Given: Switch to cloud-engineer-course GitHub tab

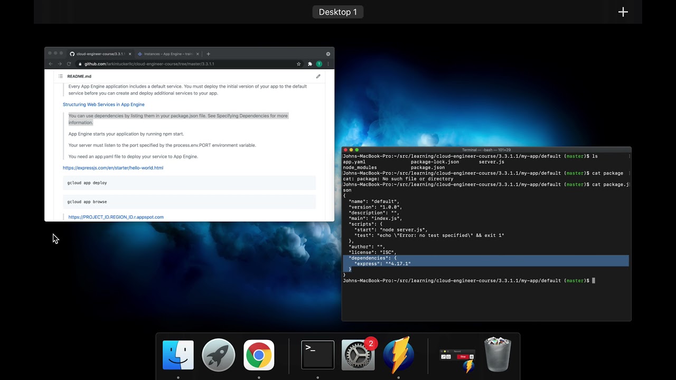Looking at the screenshot, I should [100, 54].
